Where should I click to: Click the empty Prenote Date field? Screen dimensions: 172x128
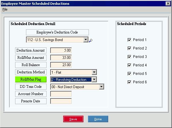pos(61,101)
